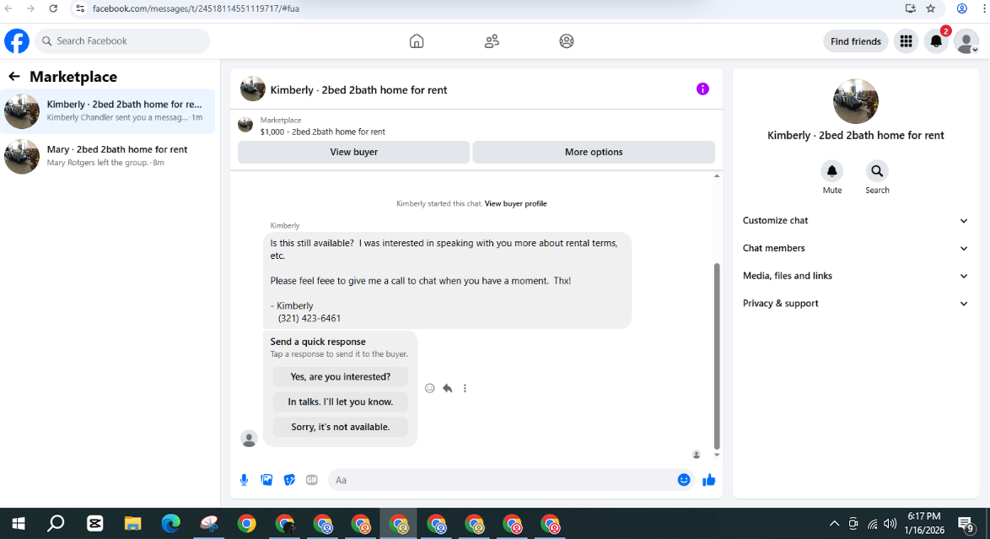The height and width of the screenshot is (539, 990).
Task: Click the Facebook logo icon
Action: 17,41
